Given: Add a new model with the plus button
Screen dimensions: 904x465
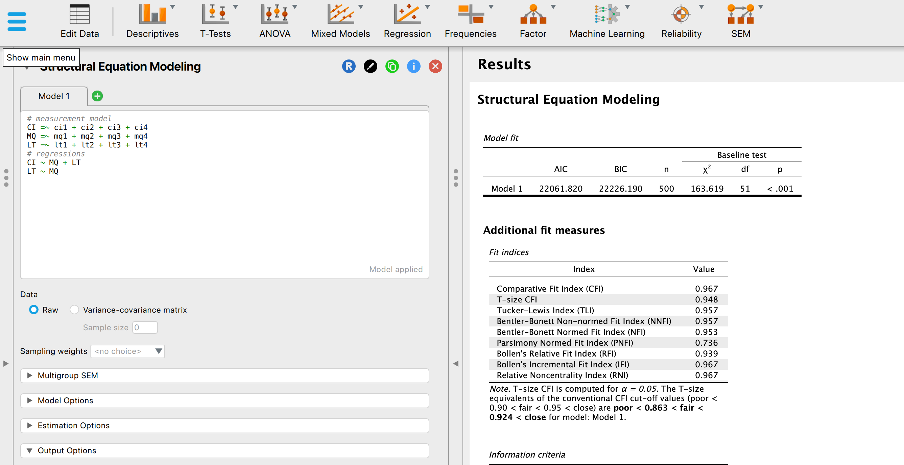Looking at the screenshot, I should pos(97,96).
